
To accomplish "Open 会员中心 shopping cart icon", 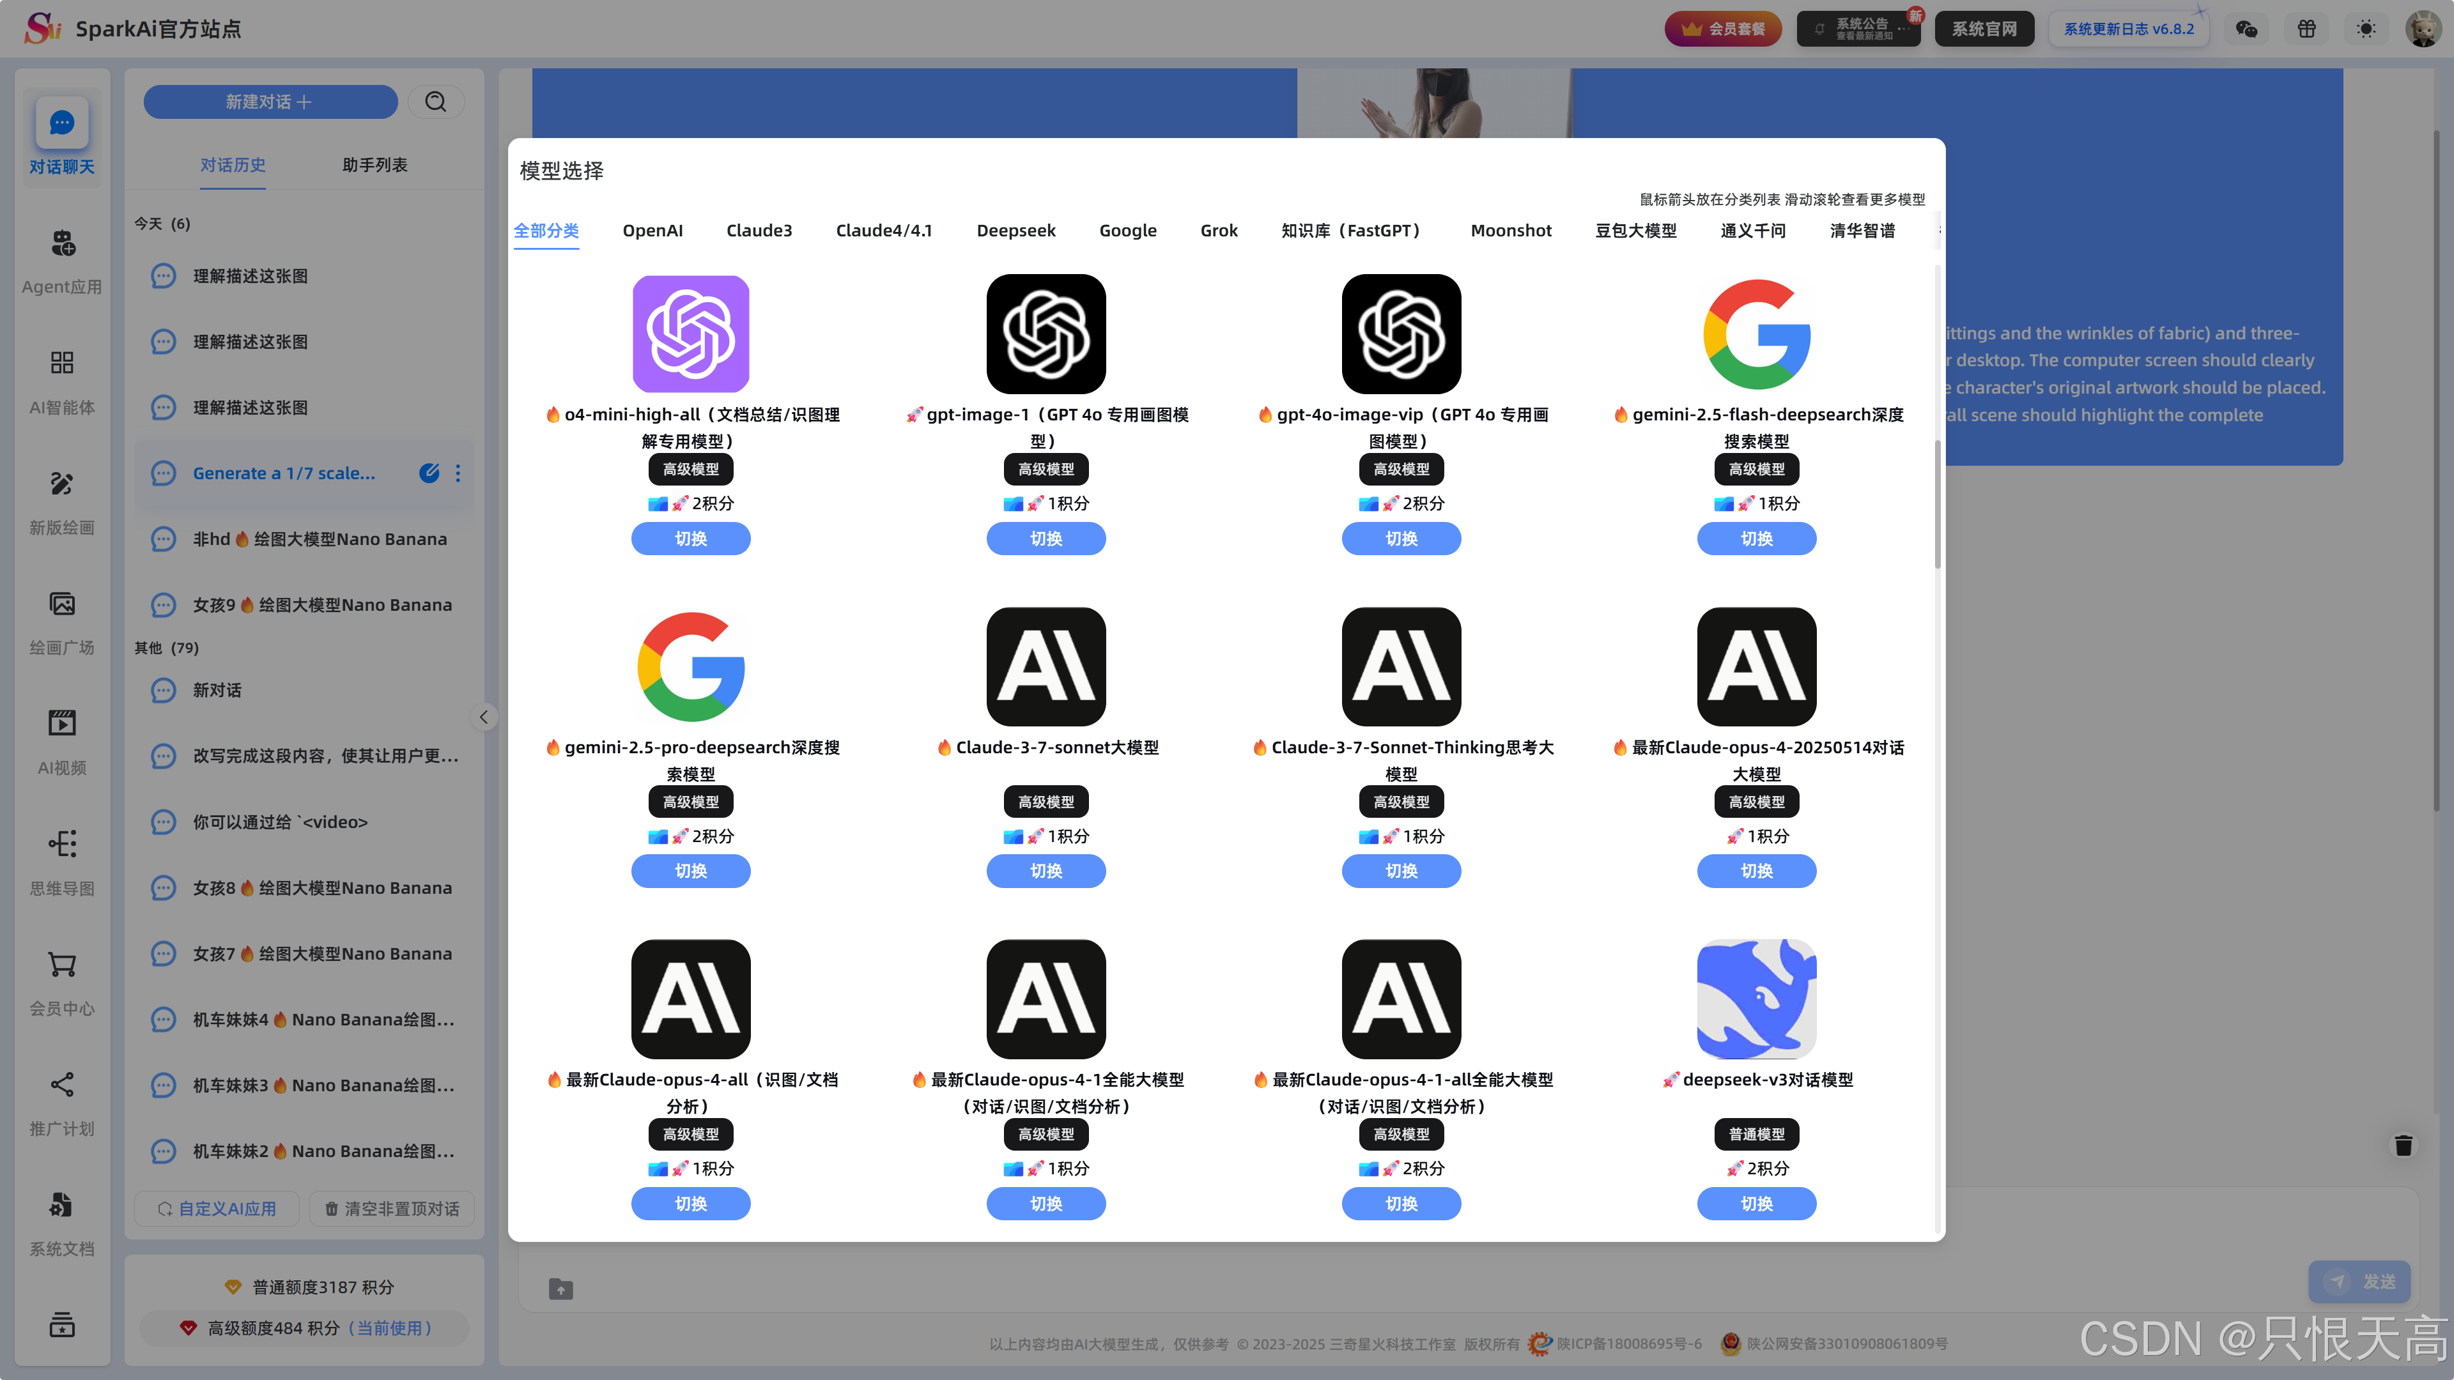I will [x=62, y=965].
